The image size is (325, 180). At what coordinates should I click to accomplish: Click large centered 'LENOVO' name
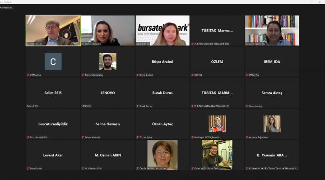pos(108,93)
